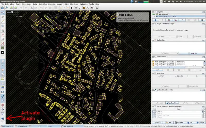
Task: Click the plugin activation icon at bottom of left toolbar
Action: 3,119
